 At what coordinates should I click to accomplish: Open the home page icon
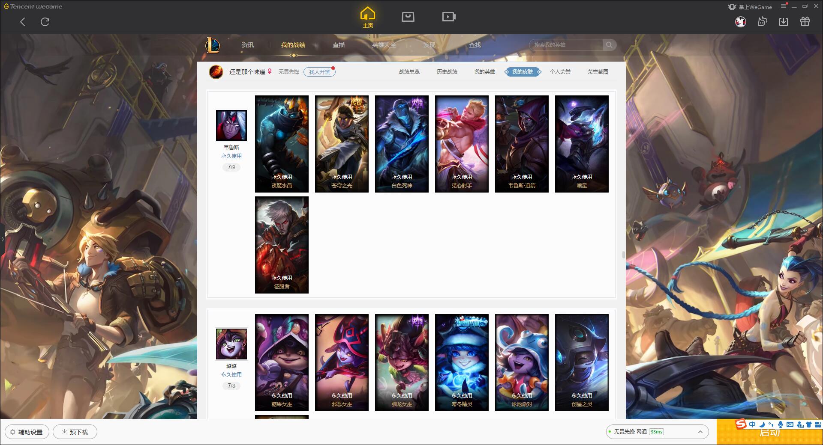click(367, 17)
